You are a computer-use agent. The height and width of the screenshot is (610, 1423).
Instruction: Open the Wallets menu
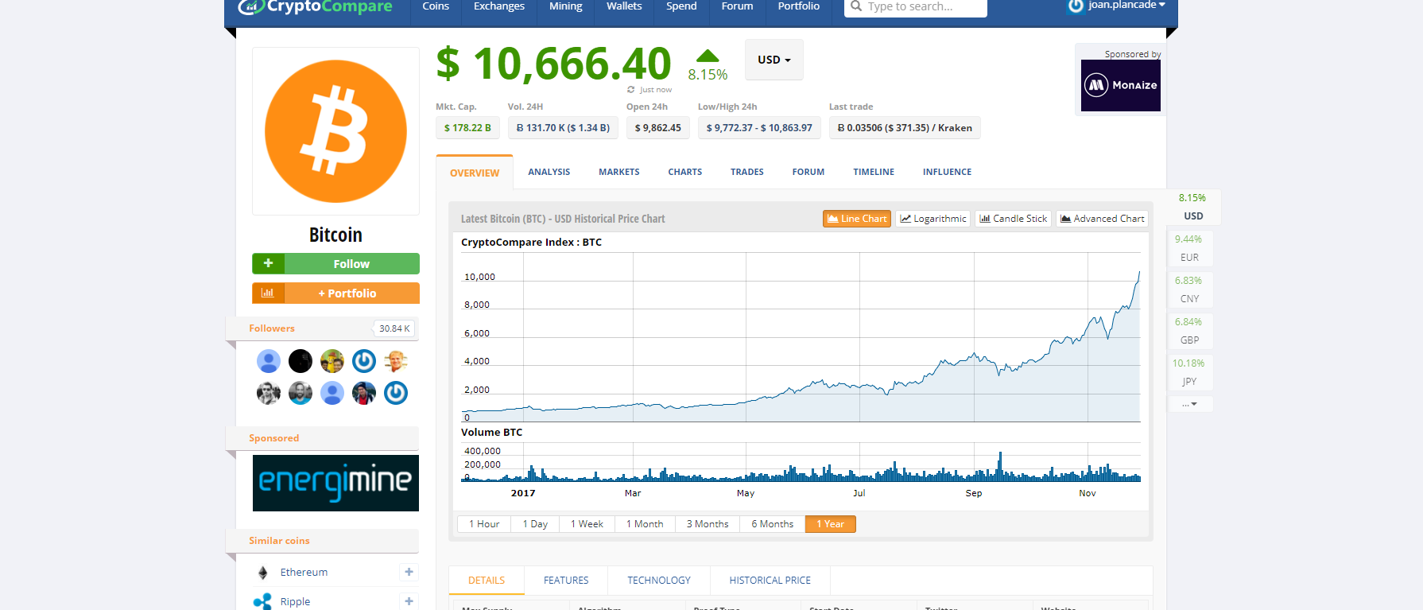point(624,6)
